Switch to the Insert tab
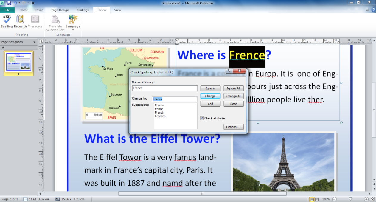Screen dimensions: 376x202 click(x=39, y=10)
